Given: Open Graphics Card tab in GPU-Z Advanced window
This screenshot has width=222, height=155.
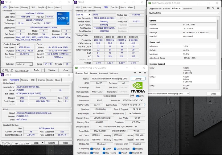Looking at the screenshot, I should [x=155, y=9].
